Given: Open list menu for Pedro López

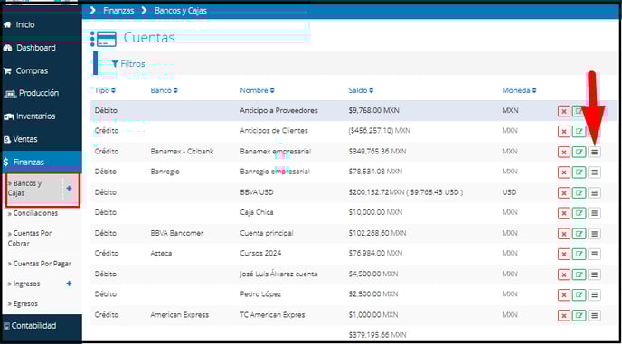Looking at the screenshot, I should (x=594, y=295).
